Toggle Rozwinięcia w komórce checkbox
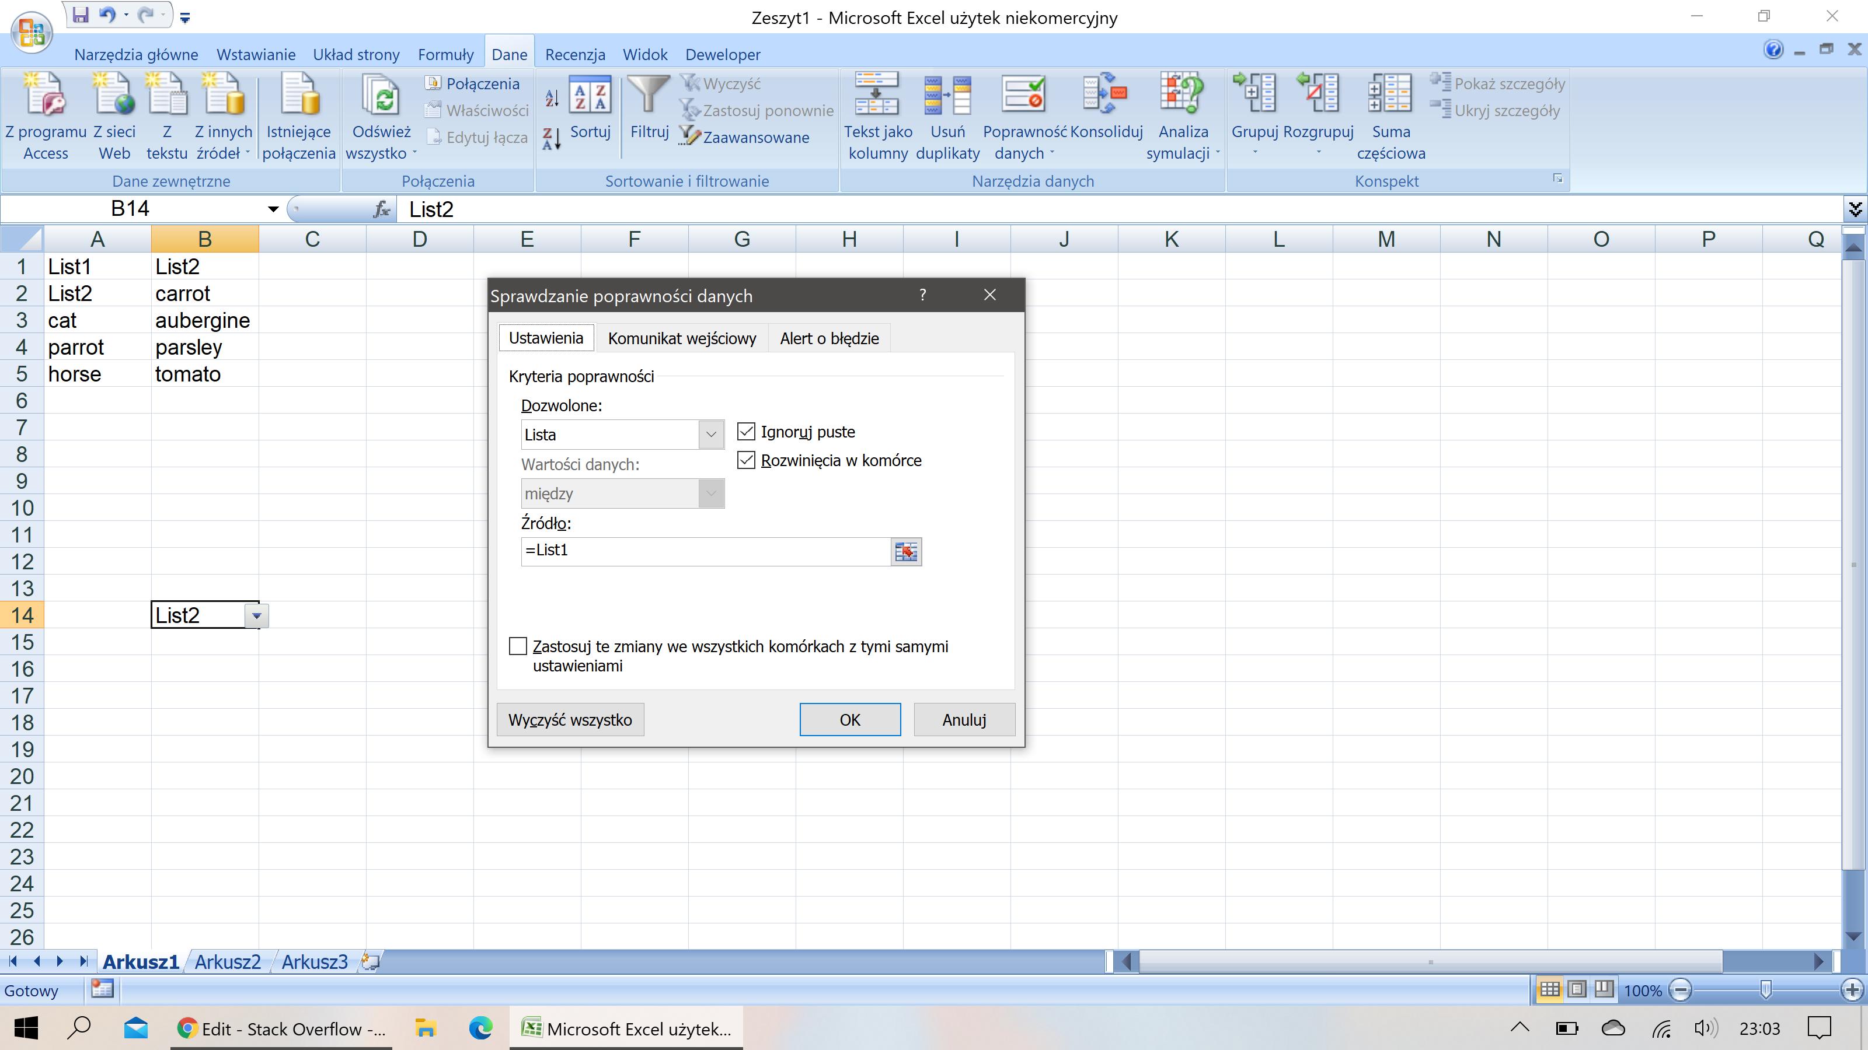Viewport: 1868px width, 1050px height. (746, 460)
